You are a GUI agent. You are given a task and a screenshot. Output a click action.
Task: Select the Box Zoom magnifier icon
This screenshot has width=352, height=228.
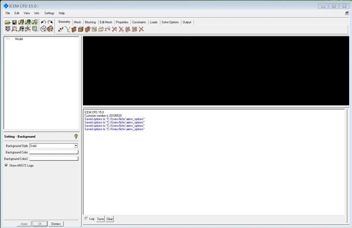[x=14, y=29]
